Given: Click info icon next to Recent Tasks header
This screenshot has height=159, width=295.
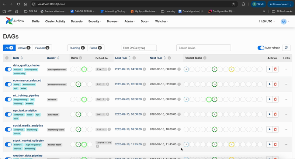Looking at the screenshot, I should (205, 58).
